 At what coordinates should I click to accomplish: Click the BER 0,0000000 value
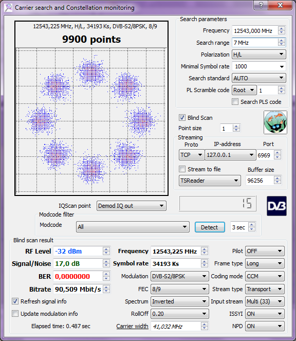click(72, 276)
